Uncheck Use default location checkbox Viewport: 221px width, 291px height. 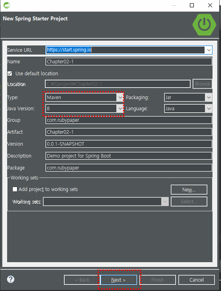pyautogui.click(x=10, y=74)
